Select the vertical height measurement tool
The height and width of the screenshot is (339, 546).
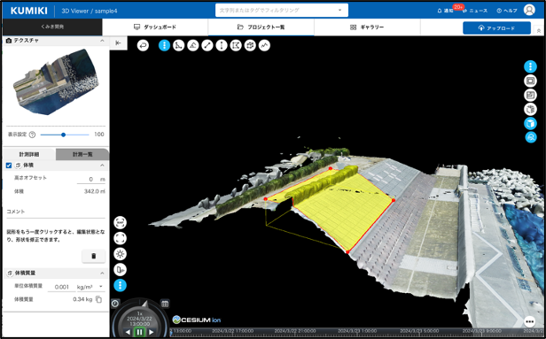point(222,45)
